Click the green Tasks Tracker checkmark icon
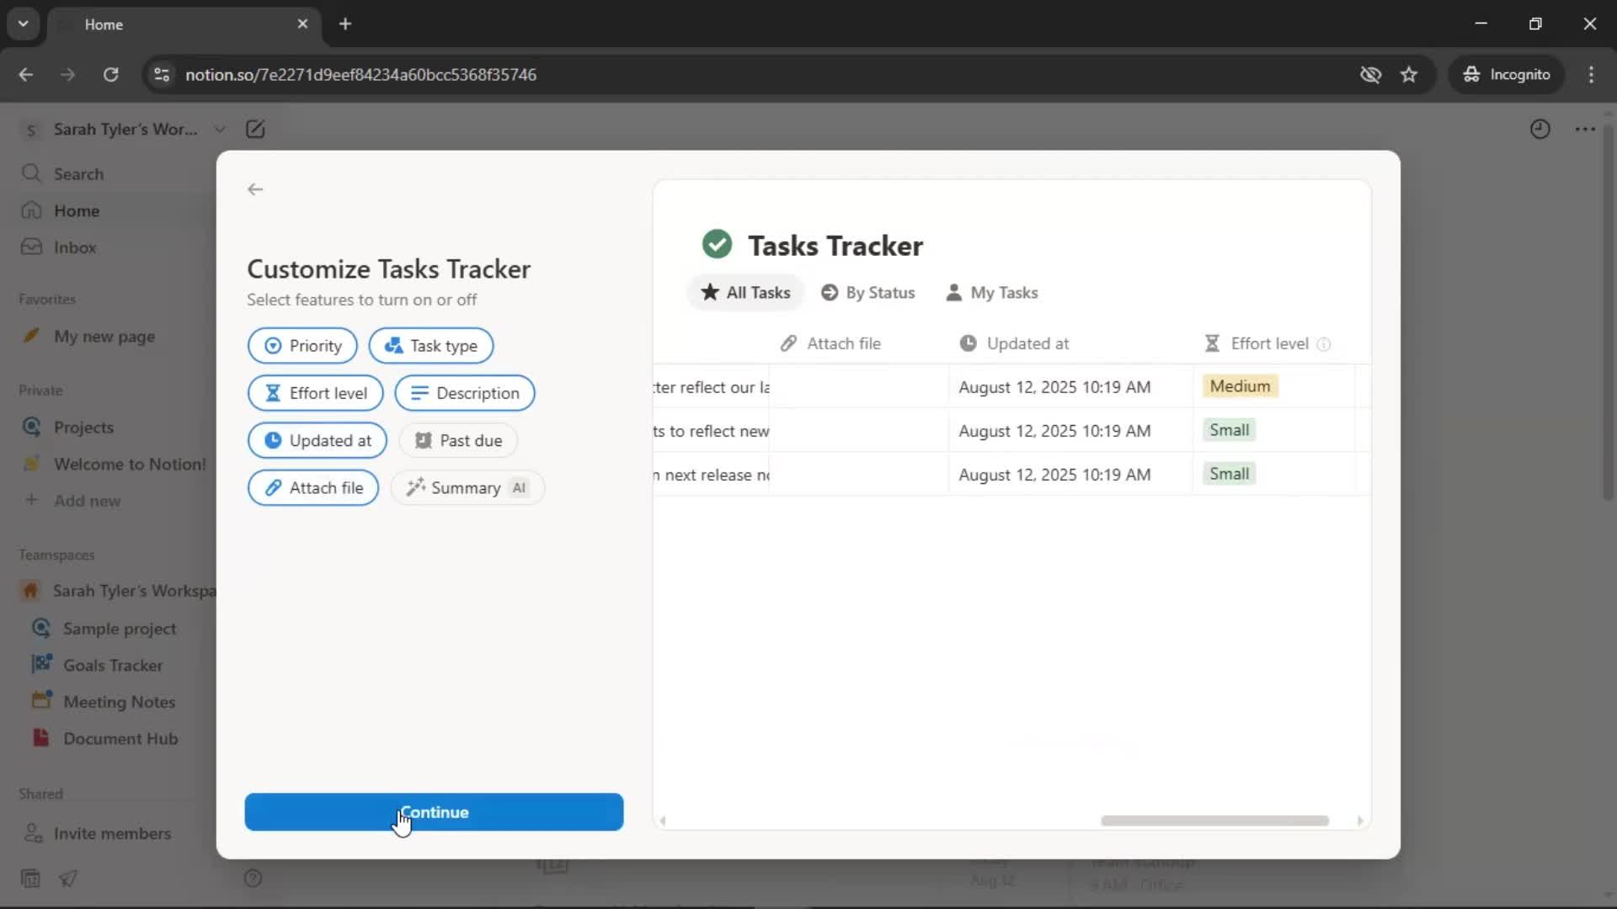 [717, 245]
